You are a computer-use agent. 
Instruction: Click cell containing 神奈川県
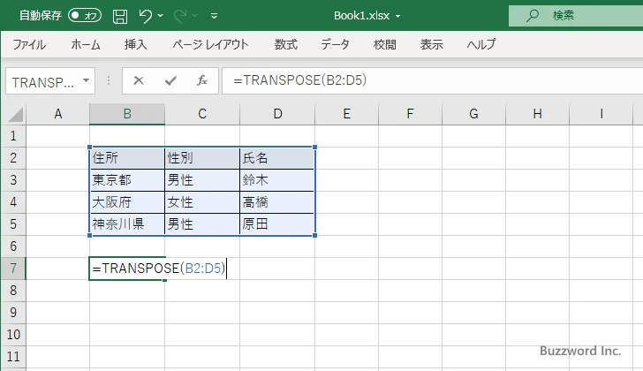point(127,224)
